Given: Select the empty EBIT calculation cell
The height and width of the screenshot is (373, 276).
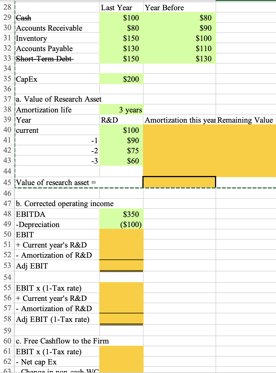Looking at the screenshot, I should click(121, 234).
